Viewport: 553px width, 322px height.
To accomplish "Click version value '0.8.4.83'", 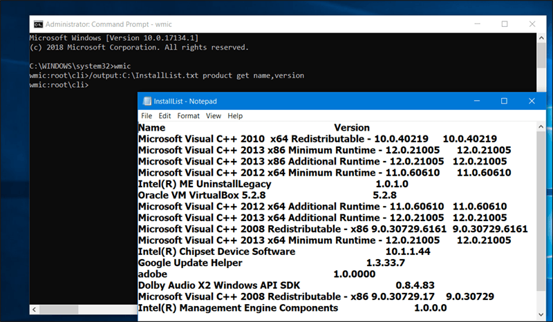I will 415,285.
